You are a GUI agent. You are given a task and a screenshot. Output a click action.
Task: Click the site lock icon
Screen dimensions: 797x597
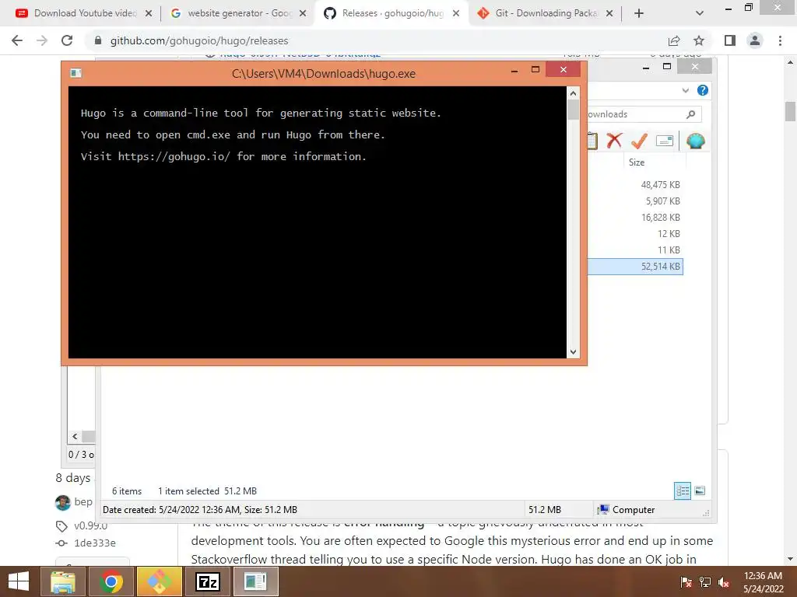click(98, 40)
